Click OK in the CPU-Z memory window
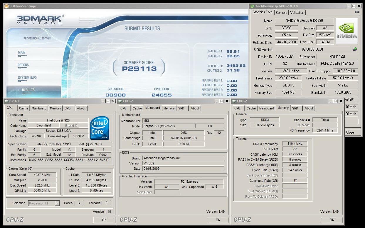The image size is (365, 228). point(332,220)
